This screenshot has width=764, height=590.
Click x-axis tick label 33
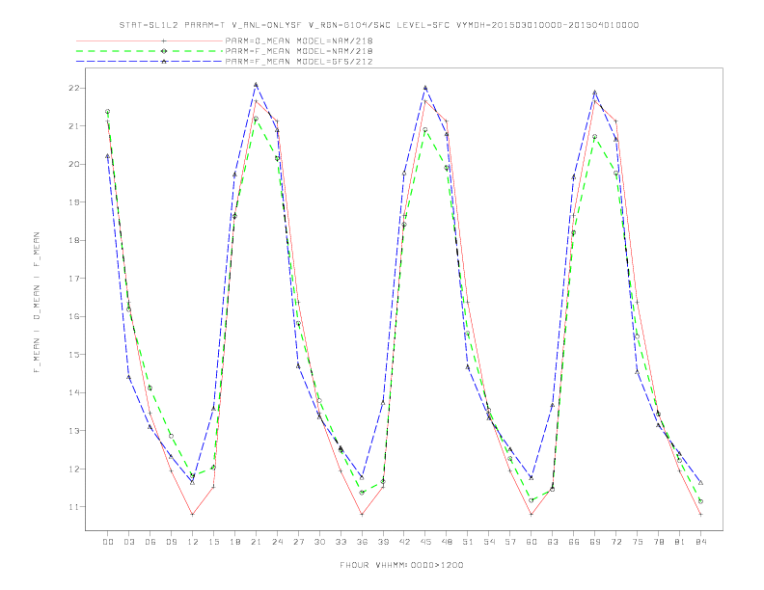[x=341, y=542]
